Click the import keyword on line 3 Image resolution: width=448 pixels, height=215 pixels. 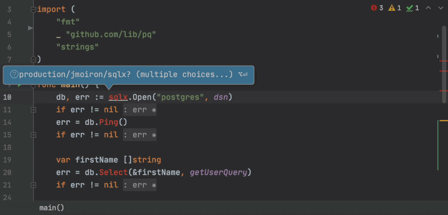coord(51,10)
